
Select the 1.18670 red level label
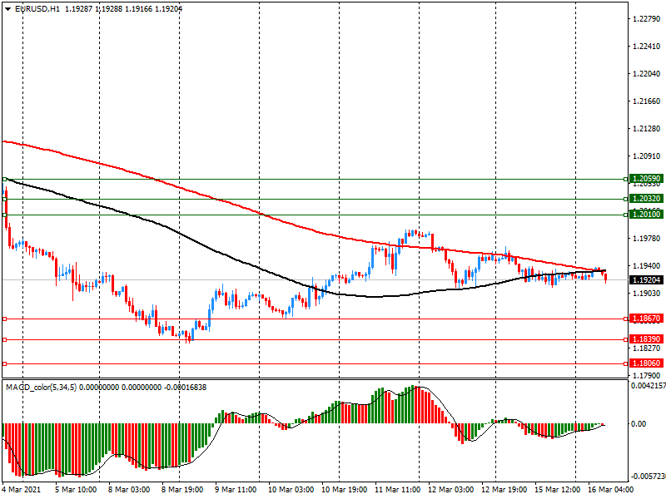[646, 319]
